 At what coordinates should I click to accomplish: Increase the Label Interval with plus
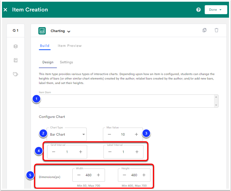[137, 152]
